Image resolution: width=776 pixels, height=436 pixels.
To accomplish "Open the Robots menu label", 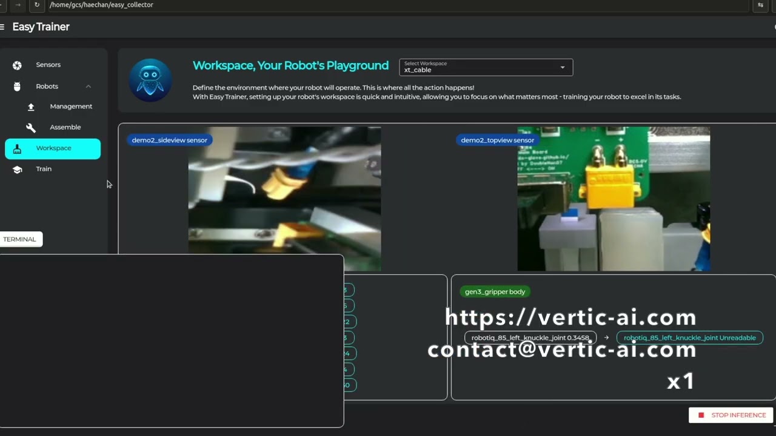I will click(47, 87).
